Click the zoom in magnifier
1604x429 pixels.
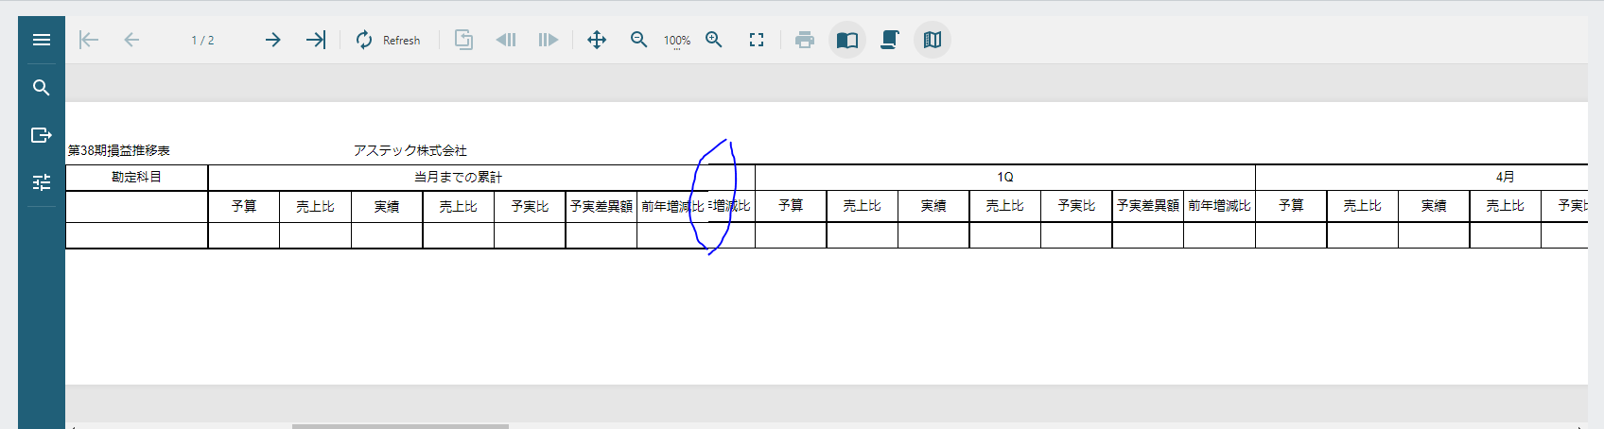click(714, 40)
